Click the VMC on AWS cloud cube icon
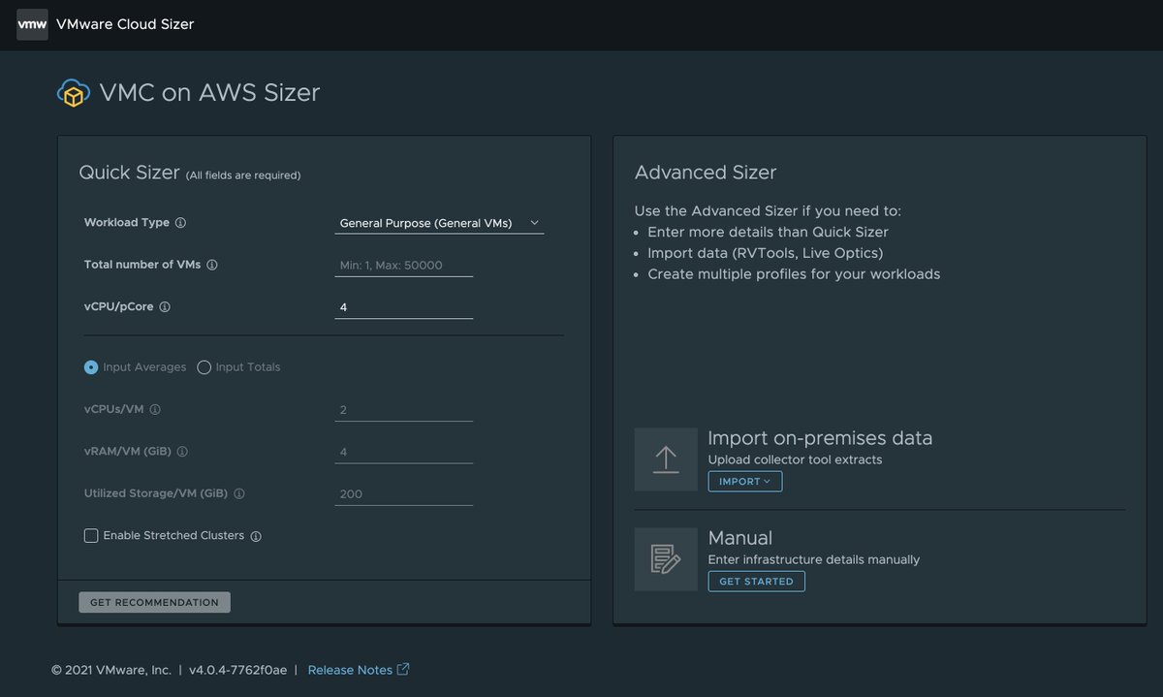 pyautogui.click(x=74, y=93)
